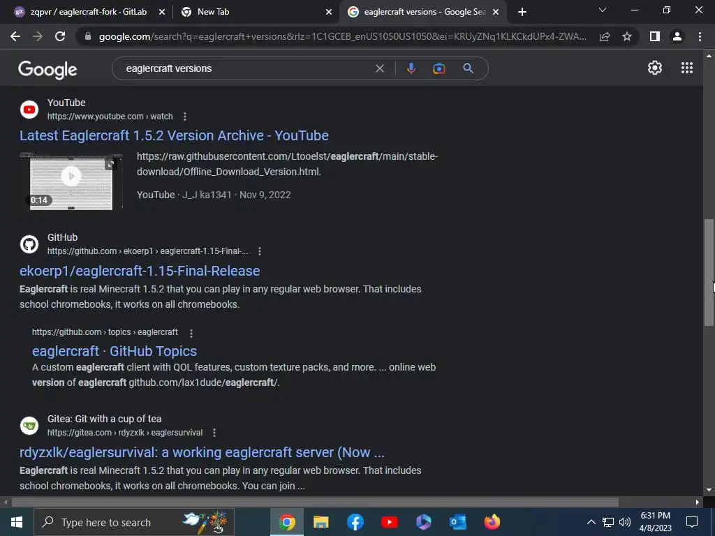Click the horizontal scrollbar thumb

coord(315,502)
